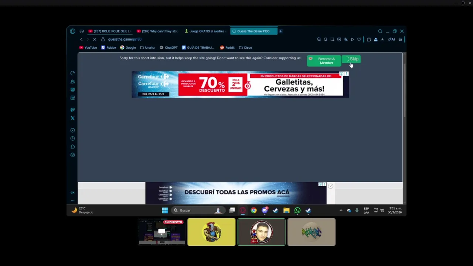The height and width of the screenshot is (266, 473).
Task: Open Settings gear in sidebar
Action: point(72,155)
